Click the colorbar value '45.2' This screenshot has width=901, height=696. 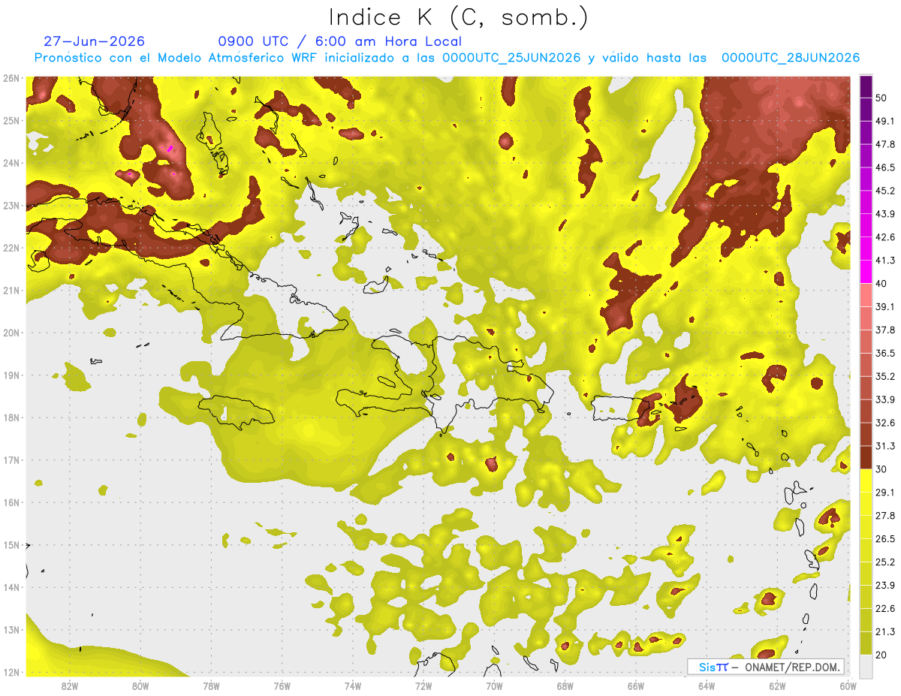point(884,191)
